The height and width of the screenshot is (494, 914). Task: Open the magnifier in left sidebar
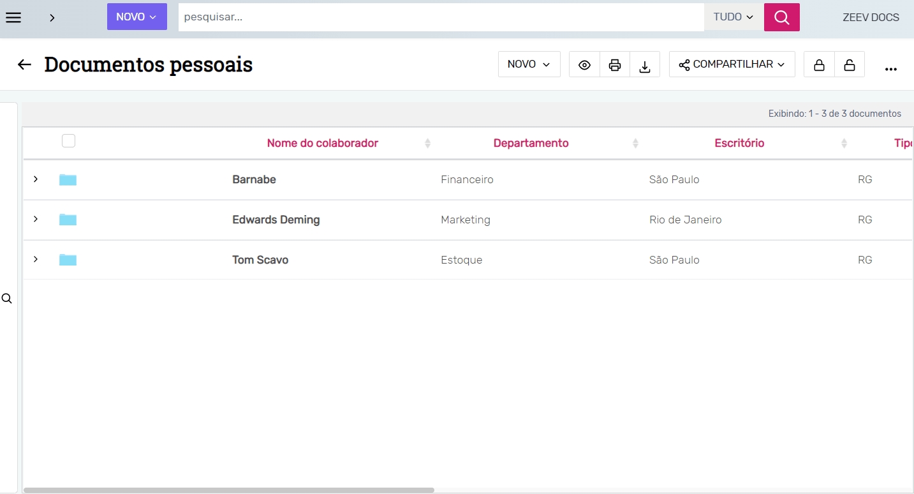(7, 299)
